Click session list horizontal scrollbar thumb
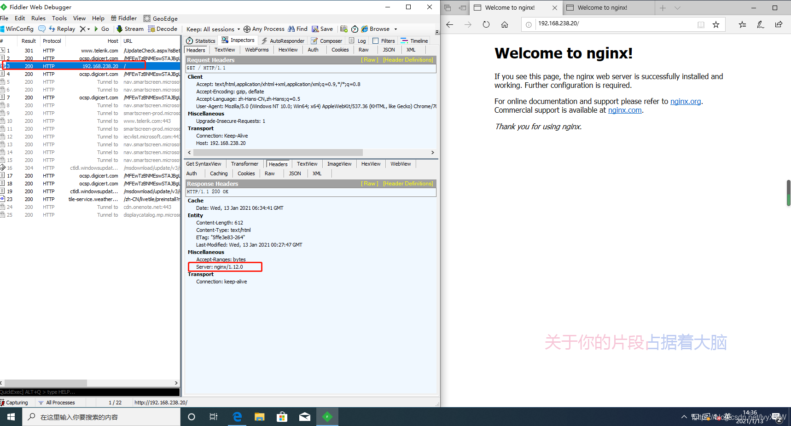 (x=46, y=383)
